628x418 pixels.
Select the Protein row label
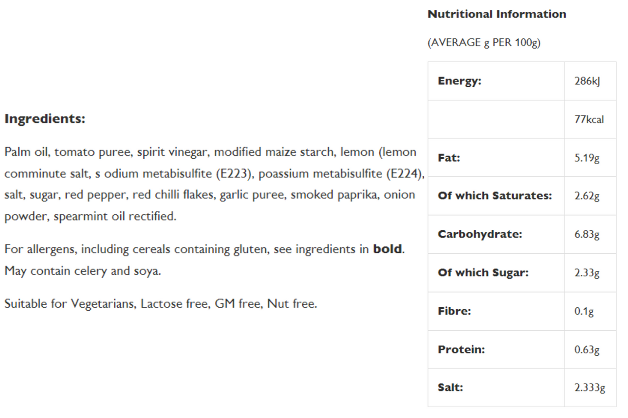tap(461, 349)
